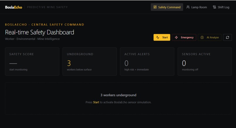
Task: Click the Shift Log scroll icon
Action: tap(214, 7)
